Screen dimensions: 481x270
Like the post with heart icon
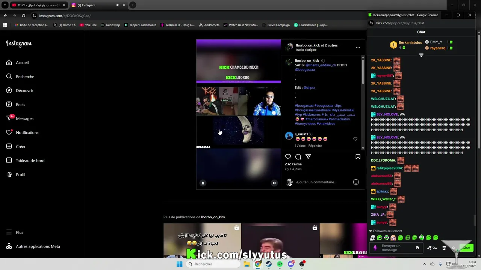pos(288,157)
